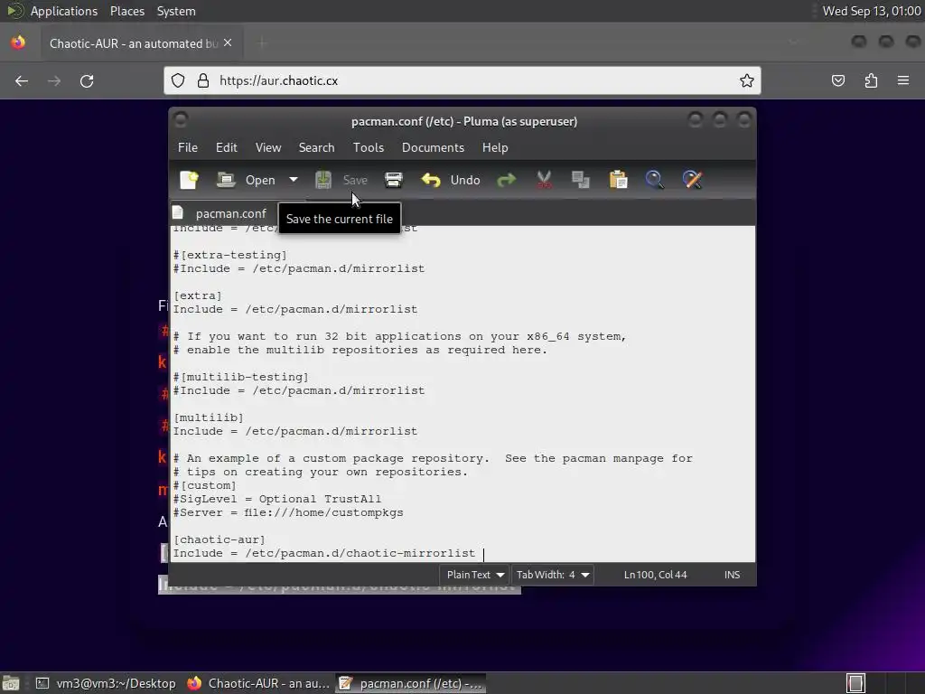Reload the page in Firefox
Screen dimensions: 925x694
coord(87,80)
